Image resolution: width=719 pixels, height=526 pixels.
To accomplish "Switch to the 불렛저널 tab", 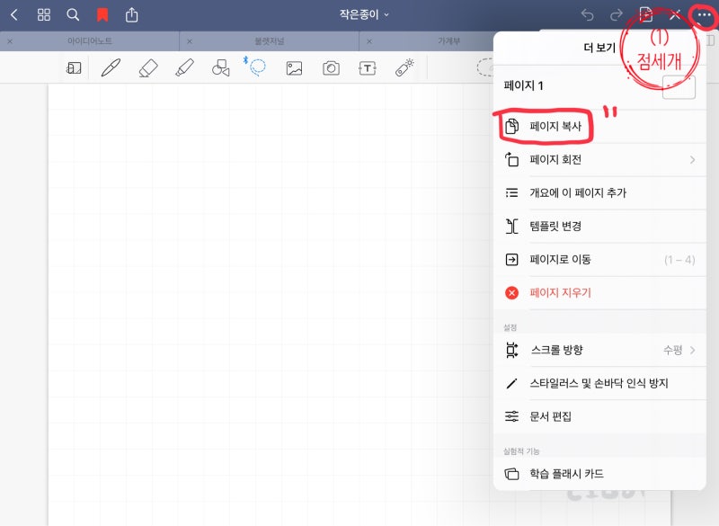I will (269, 40).
